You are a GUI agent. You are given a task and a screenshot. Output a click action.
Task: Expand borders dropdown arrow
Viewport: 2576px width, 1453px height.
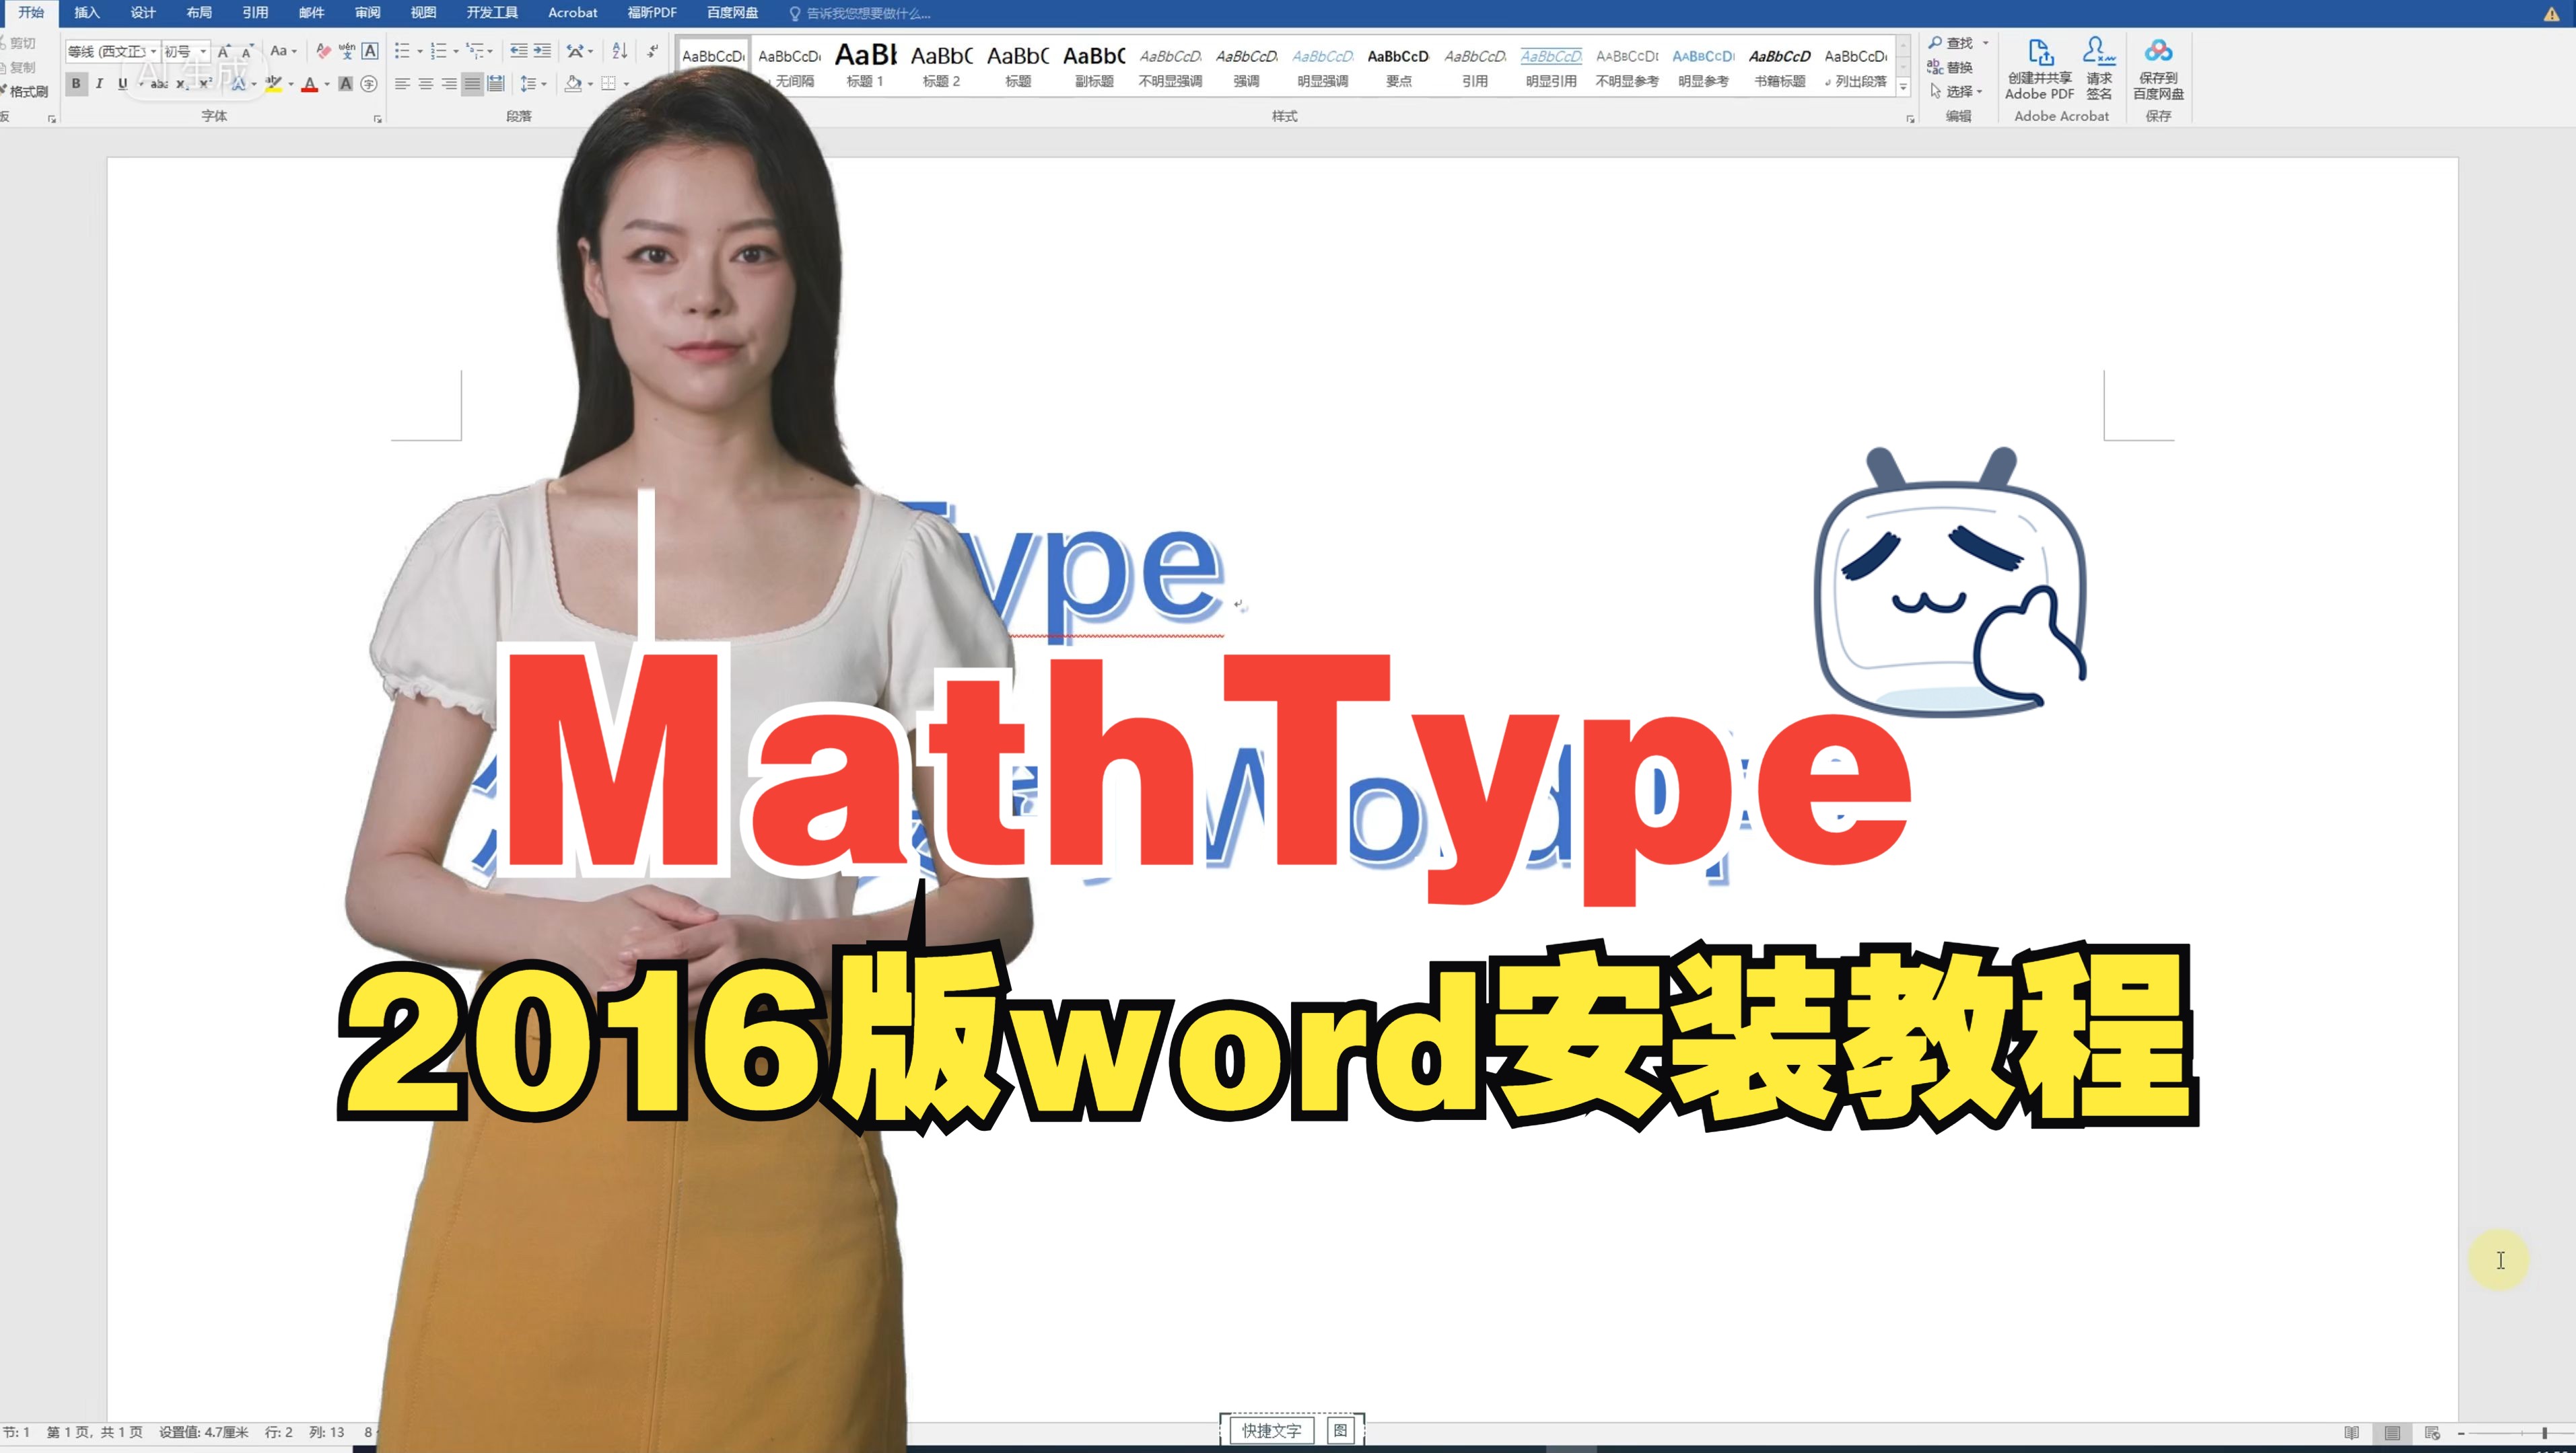coord(627,85)
